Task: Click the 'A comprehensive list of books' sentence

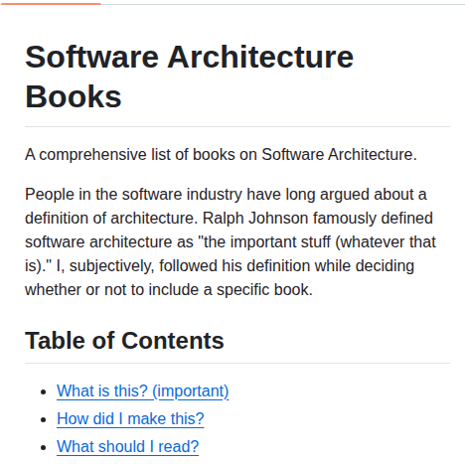Action: tap(221, 155)
